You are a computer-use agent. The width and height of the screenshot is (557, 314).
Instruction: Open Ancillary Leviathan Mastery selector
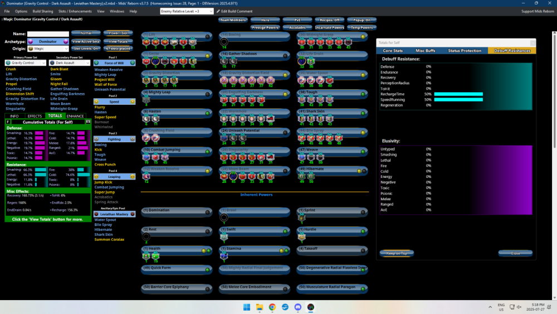tap(114, 214)
